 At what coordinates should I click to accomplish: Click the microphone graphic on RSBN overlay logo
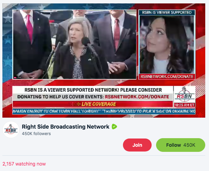pyautogui.click(x=184, y=90)
